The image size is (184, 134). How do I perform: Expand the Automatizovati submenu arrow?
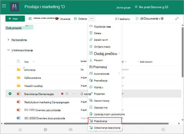point(119,73)
